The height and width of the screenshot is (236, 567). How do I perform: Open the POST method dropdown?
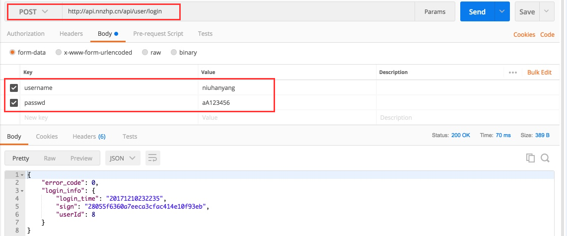pyautogui.click(x=33, y=11)
